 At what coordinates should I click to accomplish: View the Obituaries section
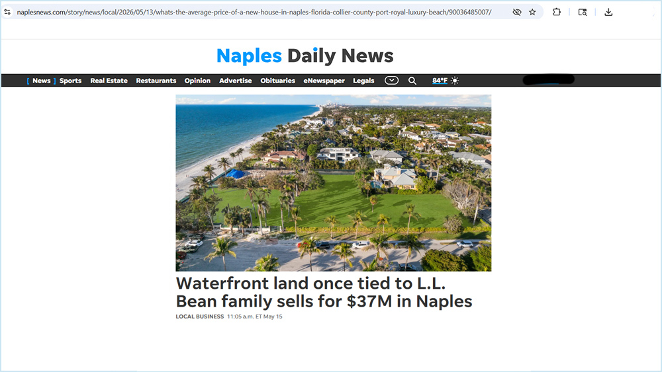278,81
